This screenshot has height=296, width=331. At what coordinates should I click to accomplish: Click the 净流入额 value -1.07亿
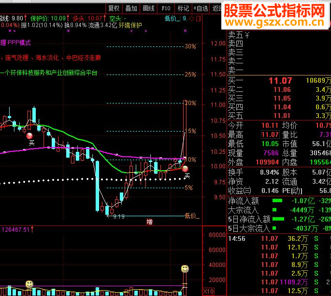[x=303, y=201]
